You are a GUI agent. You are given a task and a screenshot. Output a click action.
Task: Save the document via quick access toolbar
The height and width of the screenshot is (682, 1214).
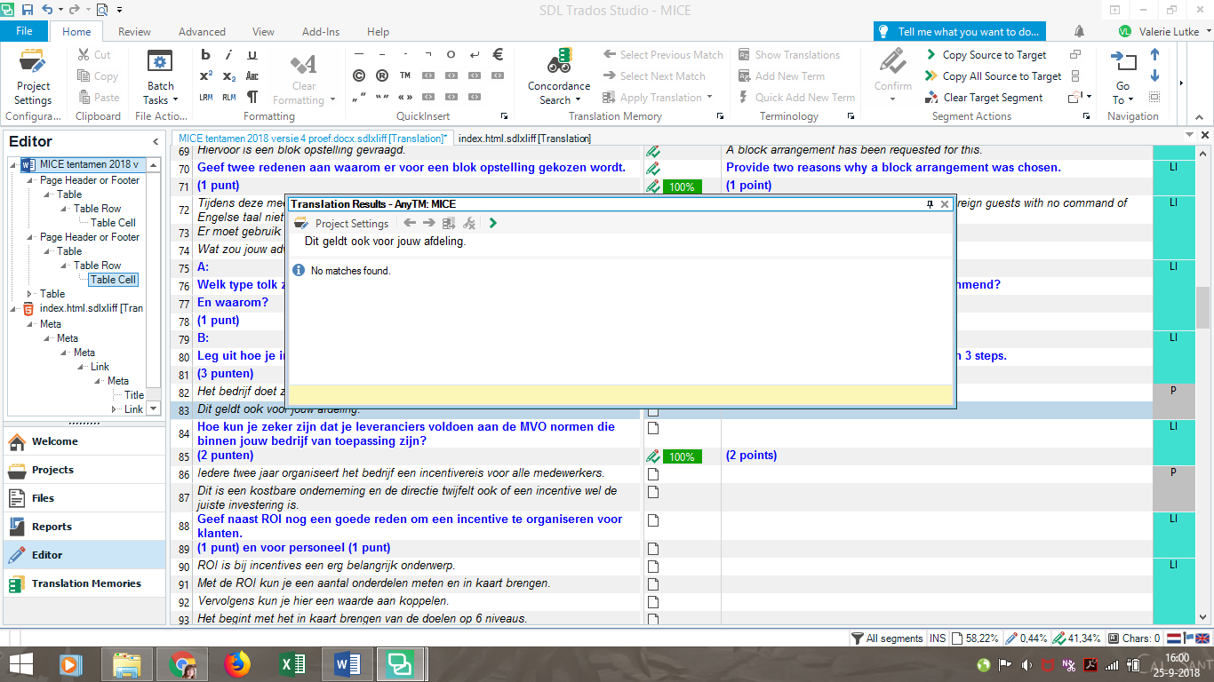click(27, 10)
